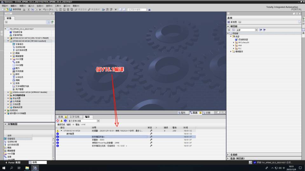Toggle the information message filter icon
Image resolution: width=305 pixels, height=171 pixels.
click(x=65, y=121)
